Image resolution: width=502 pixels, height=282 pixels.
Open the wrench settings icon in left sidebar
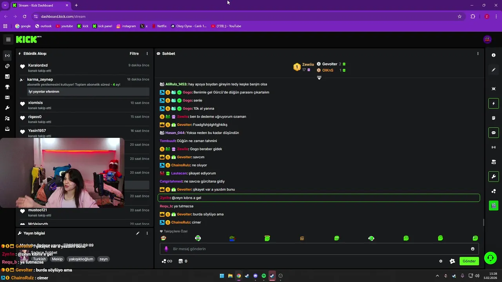(x=7, y=108)
